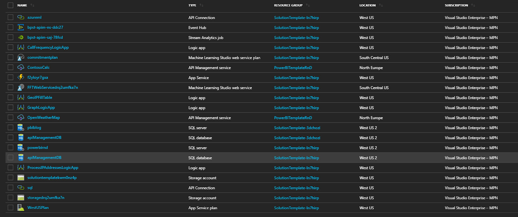Image resolution: width=518 pixels, height=217 pixels.
Task: Click the storage account icon beside solutiontemplatekwm0nz4p
Action: coord(21,178)
